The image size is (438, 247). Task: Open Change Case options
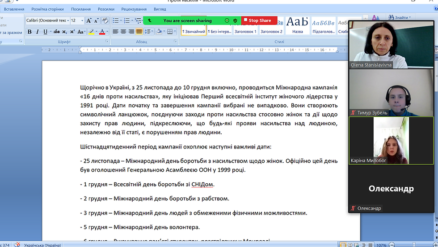(x=81, y=32)
